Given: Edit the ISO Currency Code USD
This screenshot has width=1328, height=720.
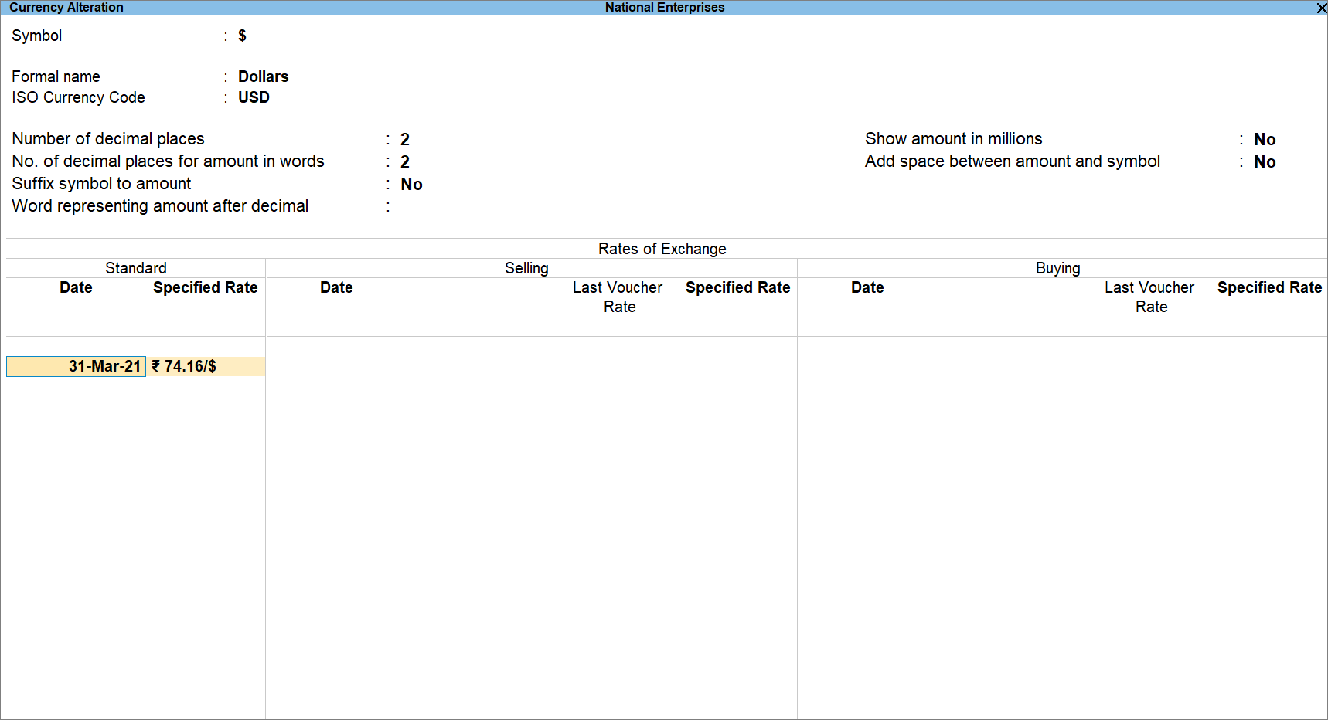Looking at the screenshot, I should tap(254, 97).
